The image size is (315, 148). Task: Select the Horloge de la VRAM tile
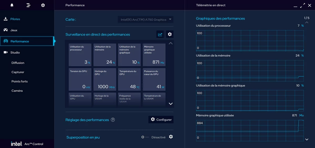point(105,99)
